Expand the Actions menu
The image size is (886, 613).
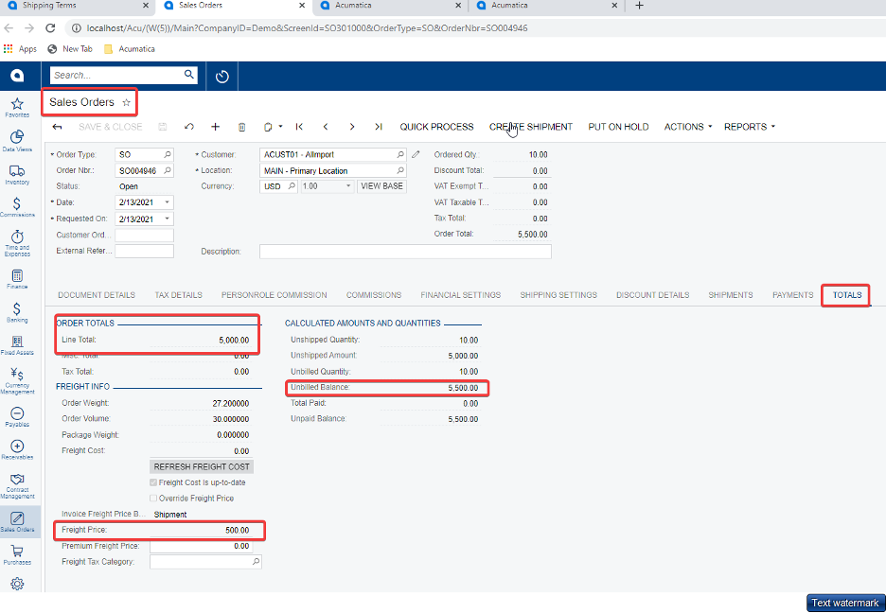[x=687, y=127]
